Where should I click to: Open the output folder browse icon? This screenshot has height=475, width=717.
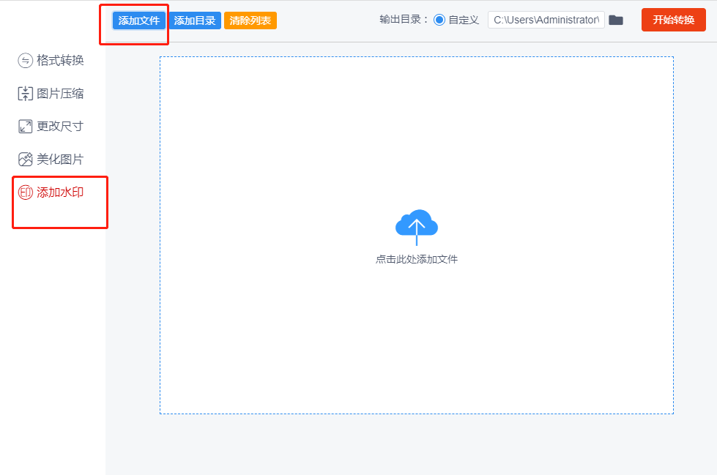616,20
